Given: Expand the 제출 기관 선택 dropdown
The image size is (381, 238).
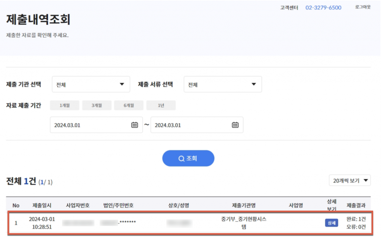Looking at the screenshot, I should pyautogui.click(x=91, y=84).
